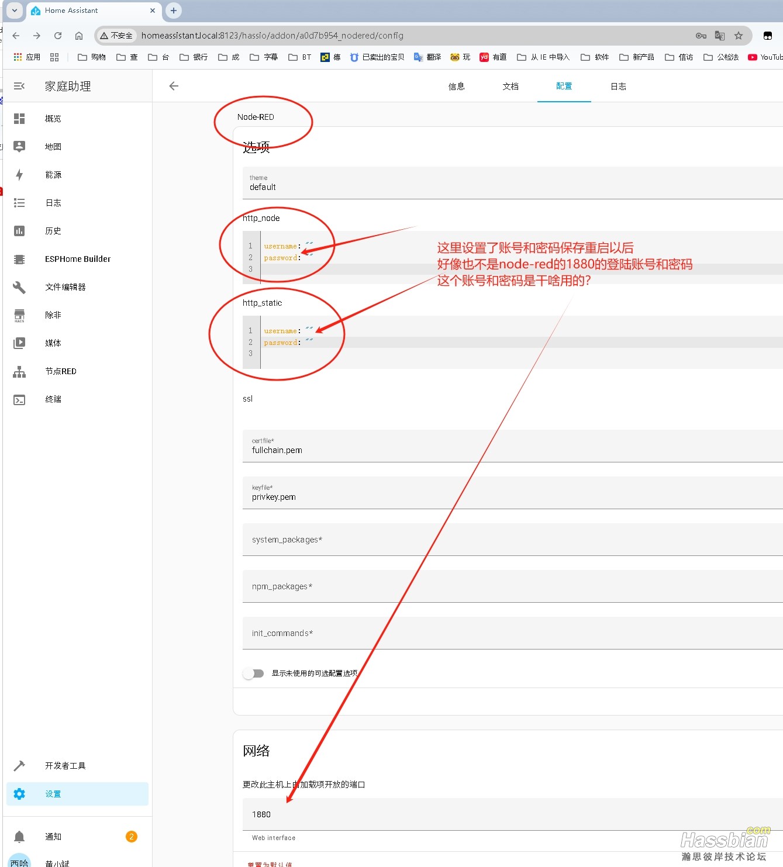Screen dimensions: 783x867
Task: Open the BT bookmark folder
Action: point(300,57)
